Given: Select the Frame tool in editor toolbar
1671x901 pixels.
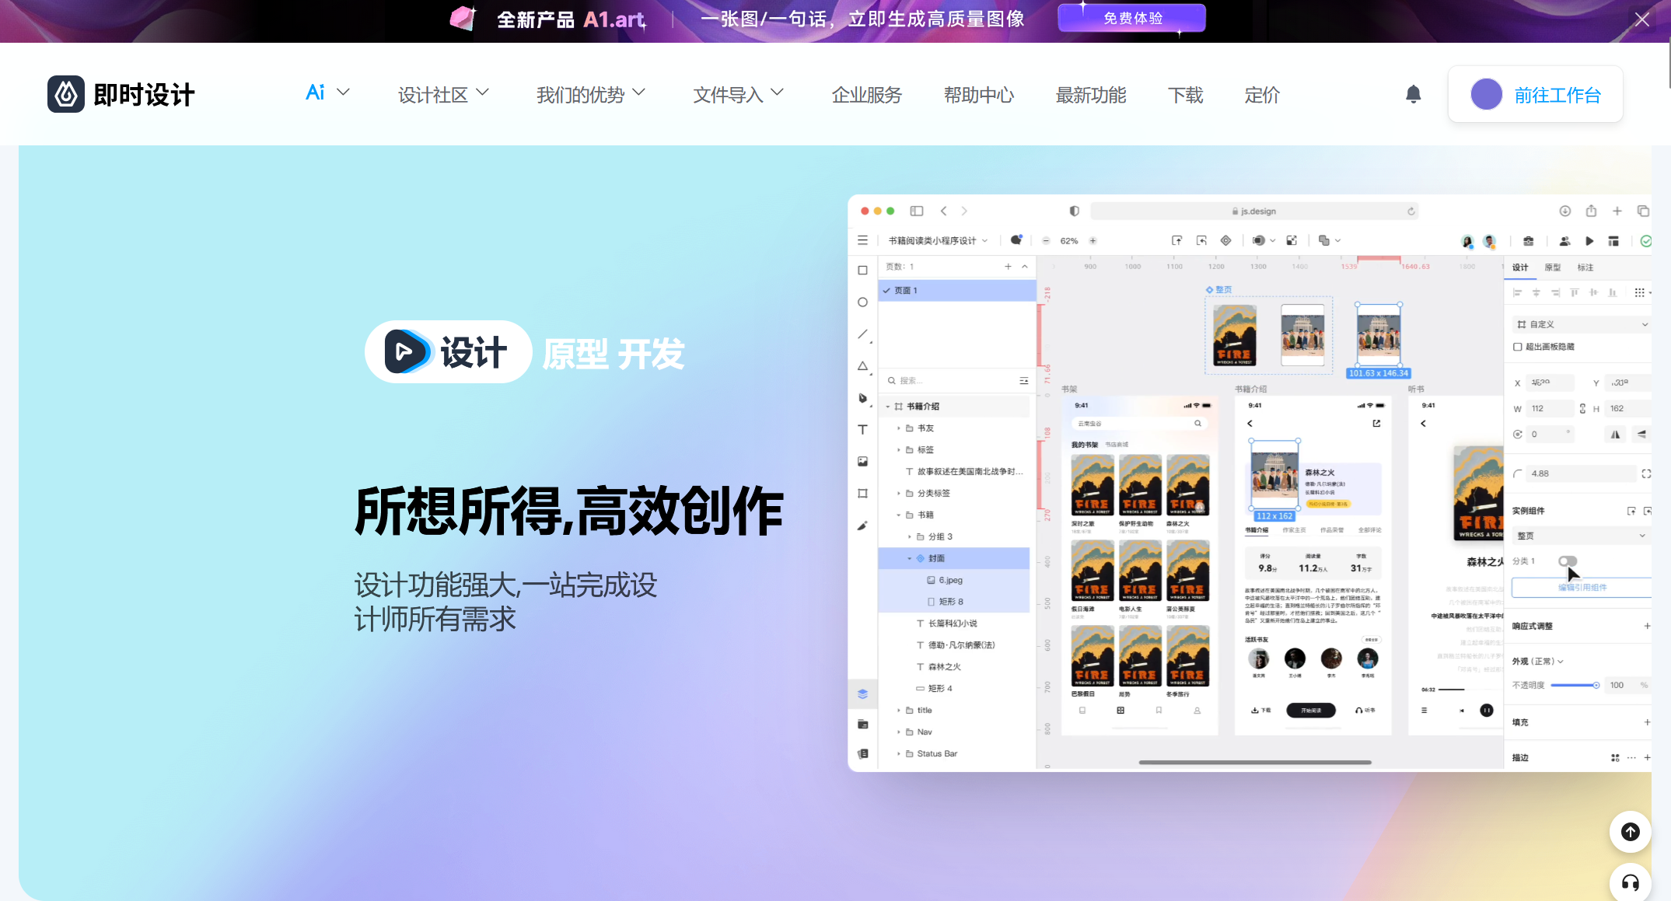Looking at the screenshot, I should 862,494.
